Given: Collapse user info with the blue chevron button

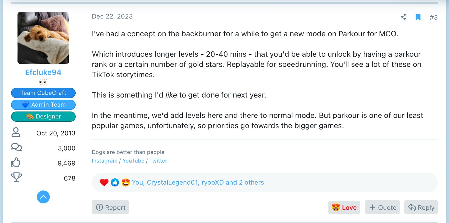Looking at the screenshot, I should pos(43,197).
